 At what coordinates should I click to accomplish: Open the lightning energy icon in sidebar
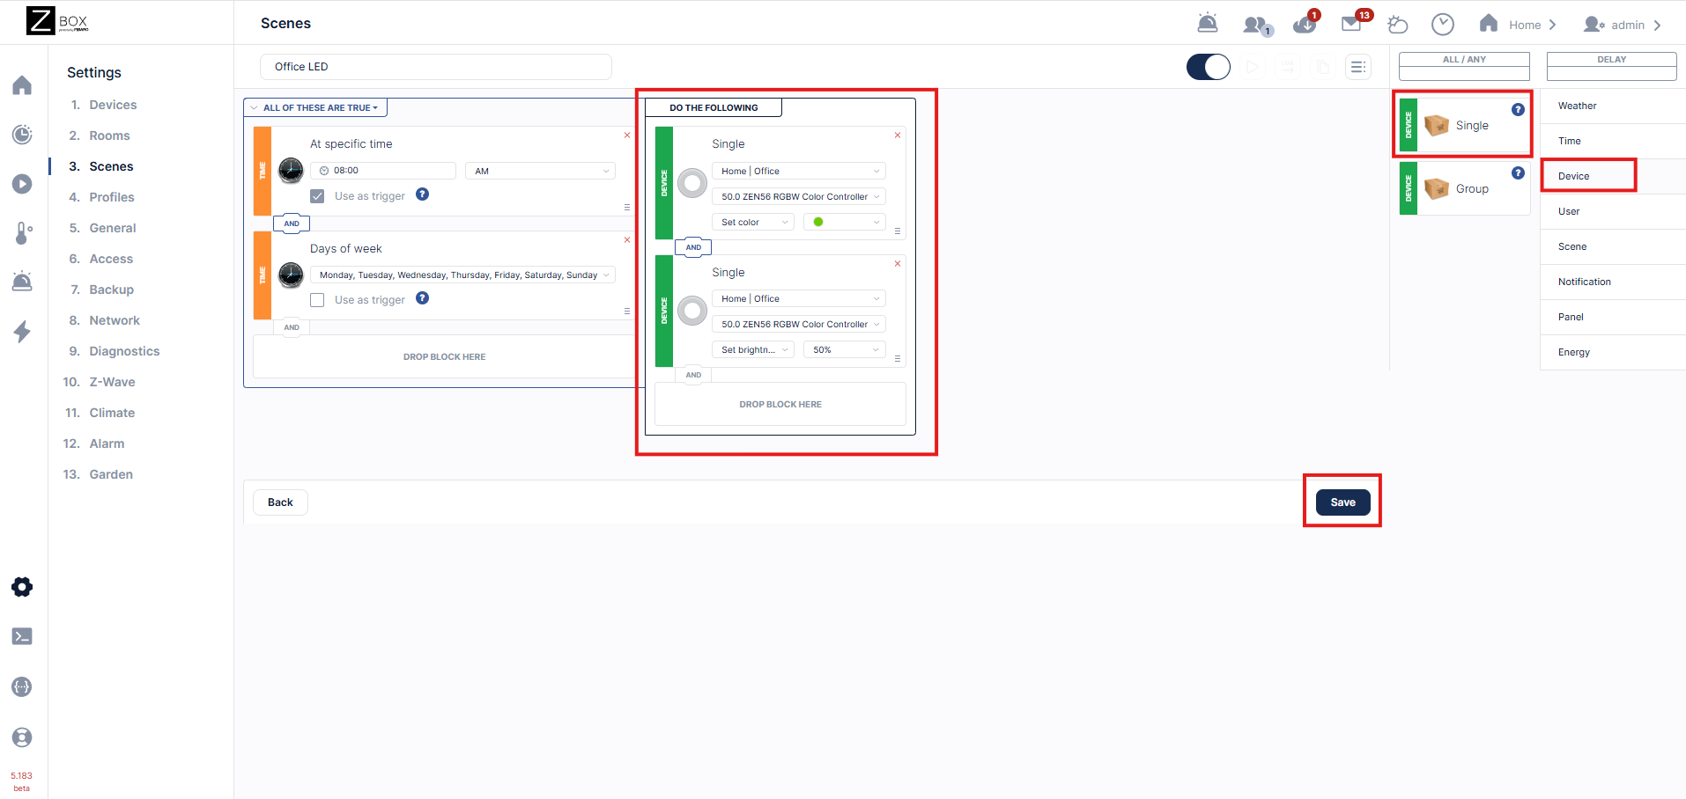tap(22, 332)
